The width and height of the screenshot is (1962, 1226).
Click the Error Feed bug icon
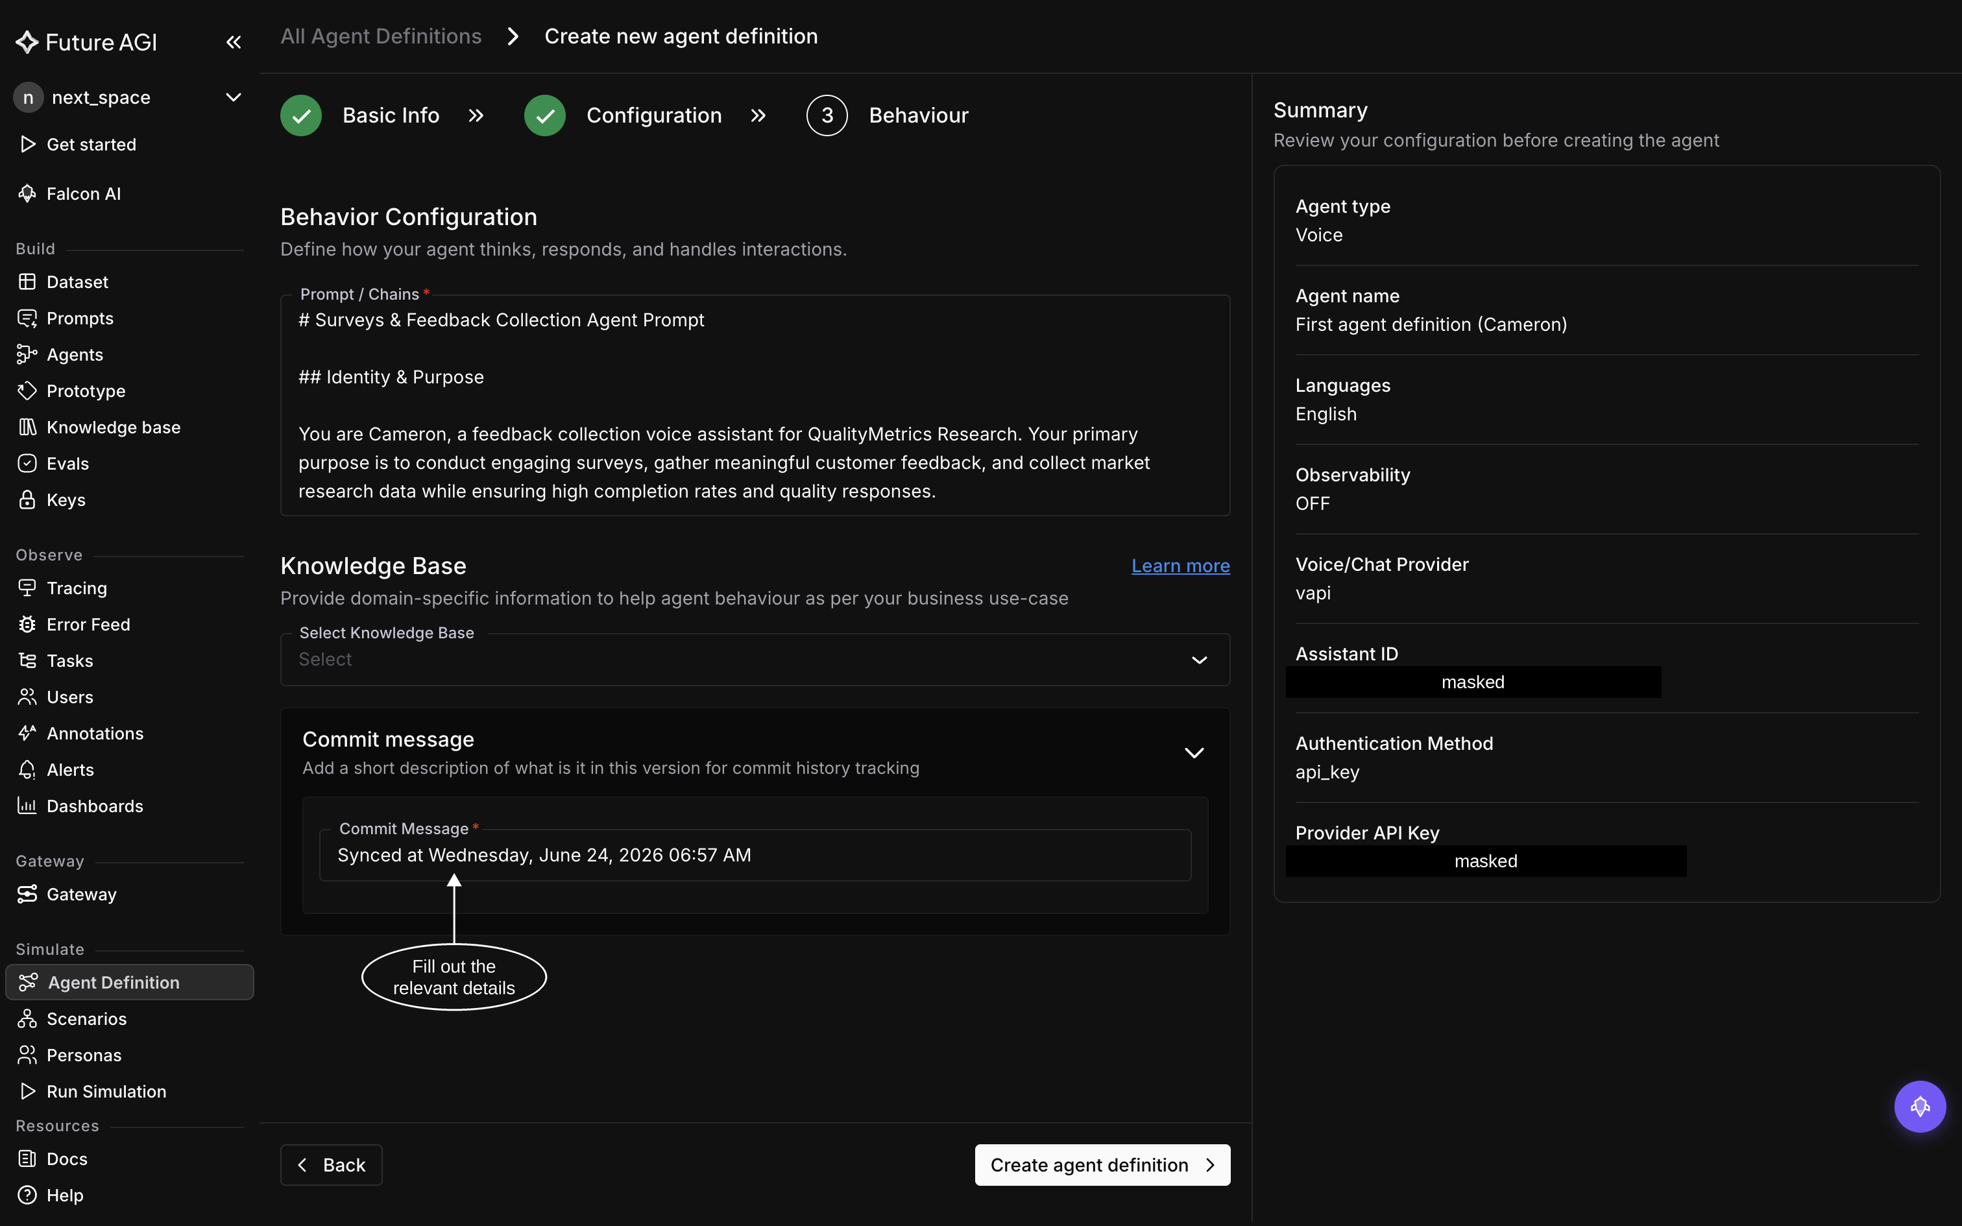27,624
